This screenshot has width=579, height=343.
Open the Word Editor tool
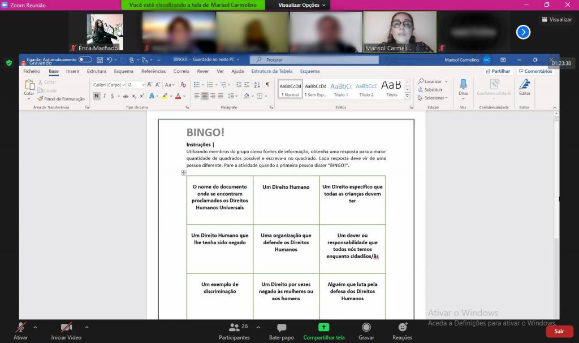point(525,85)
